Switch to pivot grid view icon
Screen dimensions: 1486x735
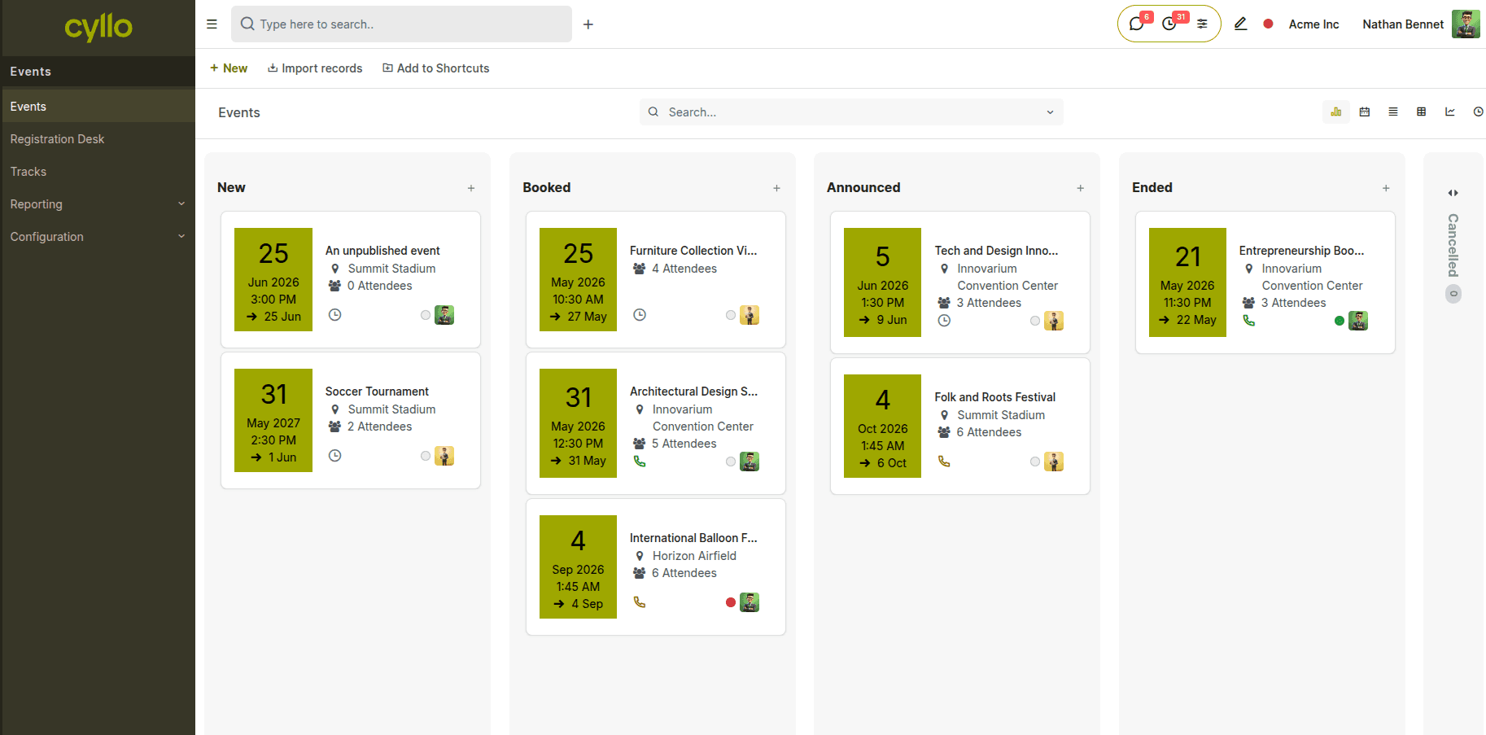coord(1422,112)
